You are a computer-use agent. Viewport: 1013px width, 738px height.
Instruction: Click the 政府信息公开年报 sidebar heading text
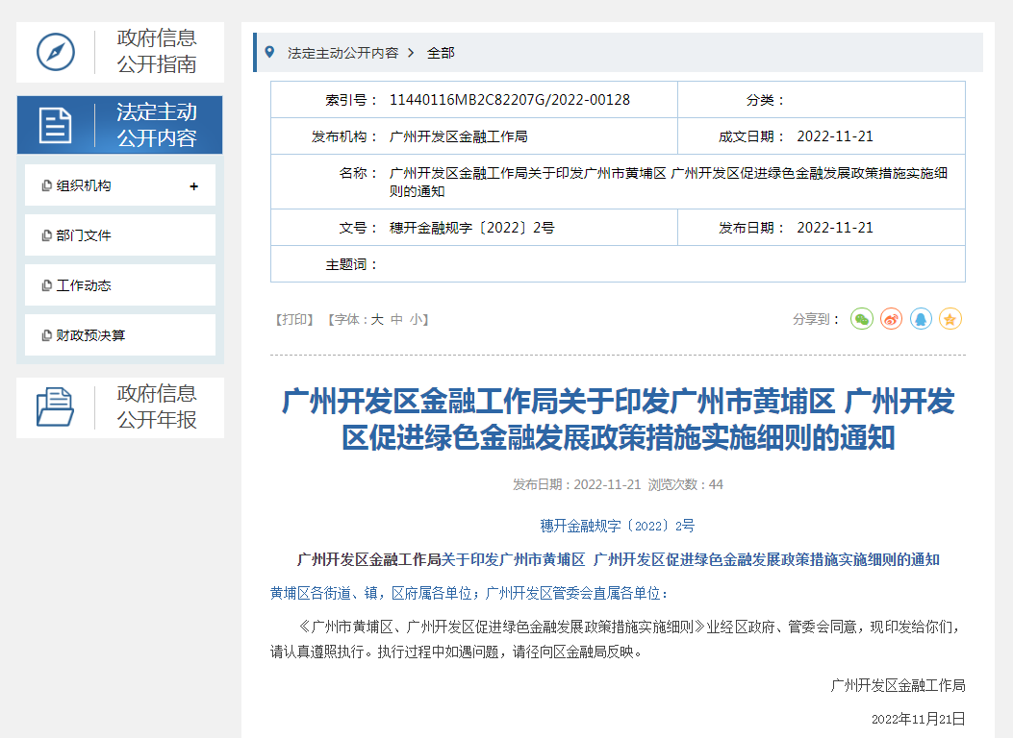click(157, 406)
